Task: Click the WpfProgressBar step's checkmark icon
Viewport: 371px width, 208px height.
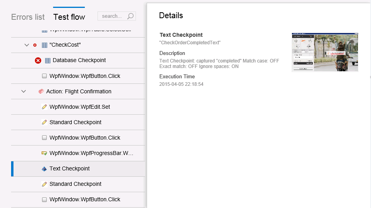Action: pyautogui.click(x=44, y=153)
